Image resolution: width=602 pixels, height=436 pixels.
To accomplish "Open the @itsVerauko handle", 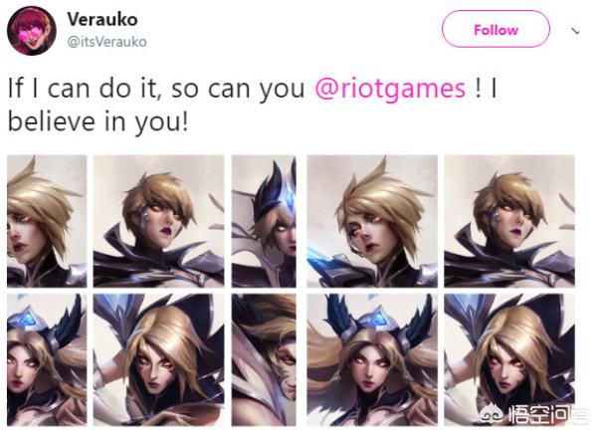I will pos(106,42).
